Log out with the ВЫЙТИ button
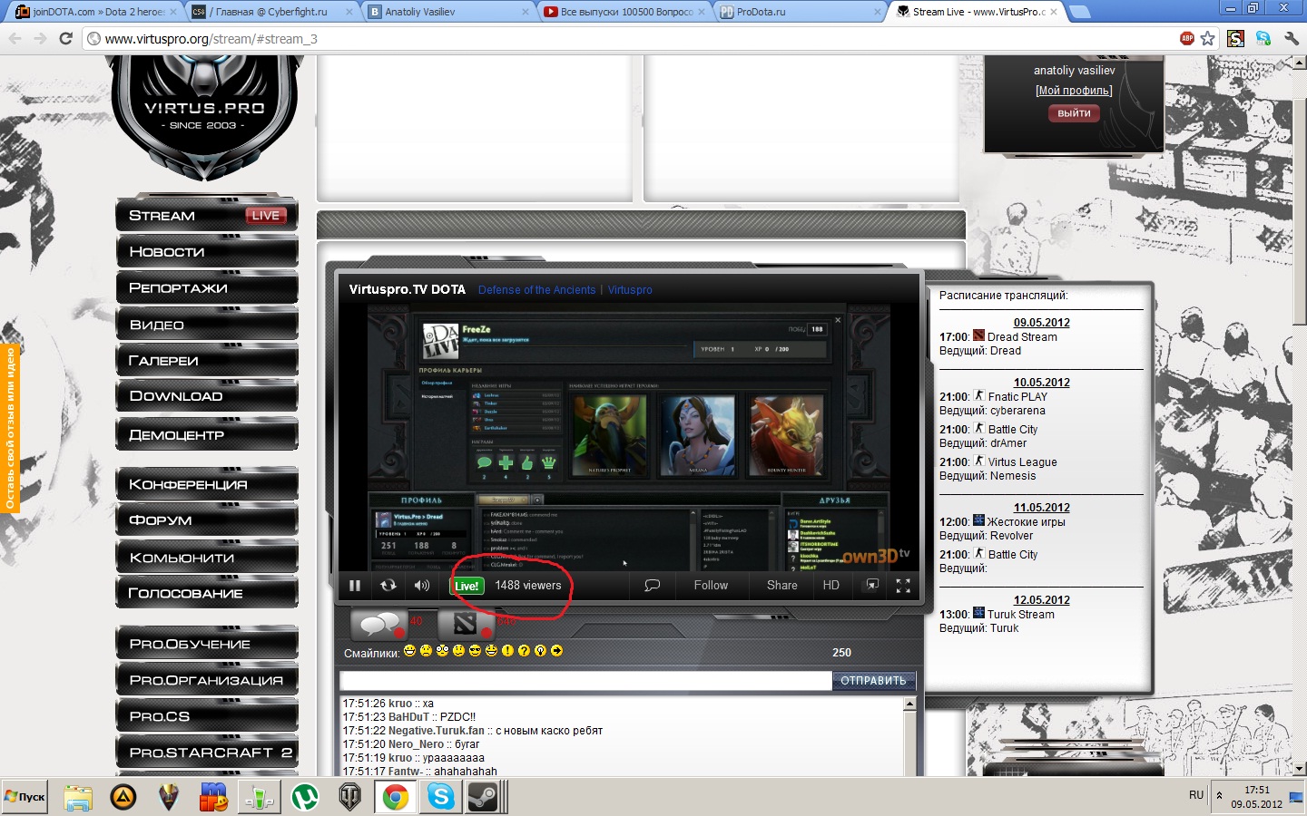The height and width of the screenshot is (816, 1307). point(1075,113)
